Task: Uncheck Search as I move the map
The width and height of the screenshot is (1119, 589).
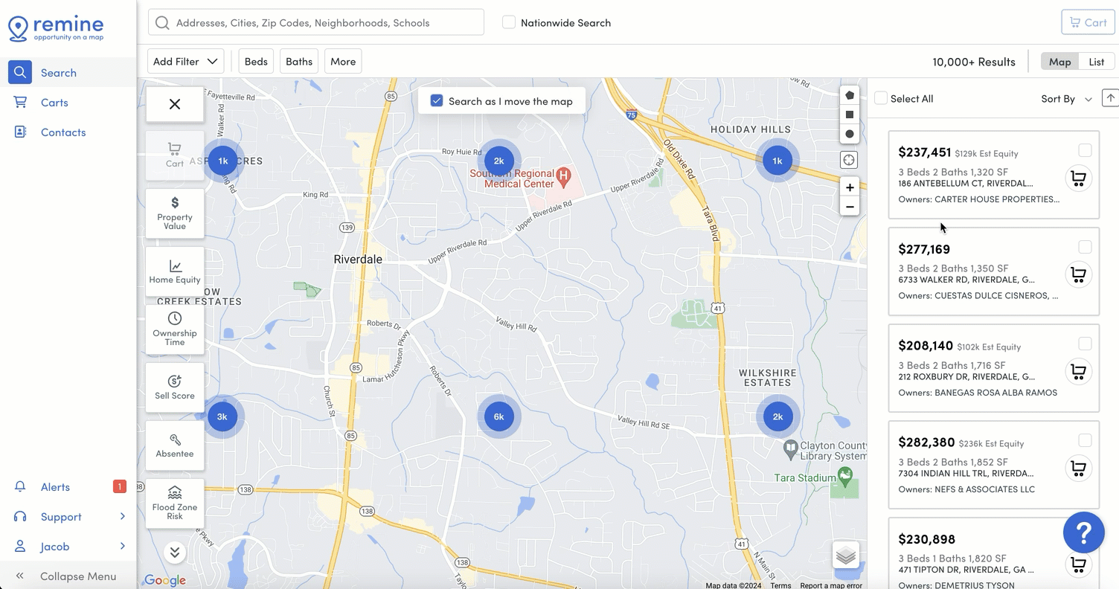Action: pyautogui.click(x=437, y=101)
